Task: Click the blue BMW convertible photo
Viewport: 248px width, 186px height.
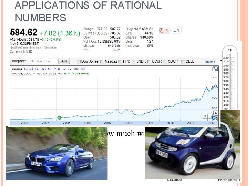Action: (57, 153)
